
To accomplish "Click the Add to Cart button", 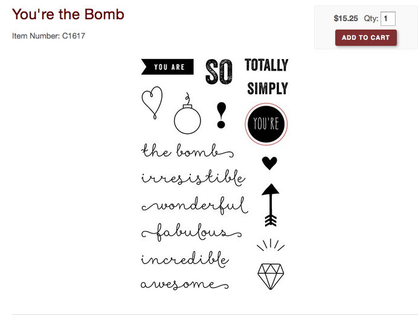I will (366, 37).
